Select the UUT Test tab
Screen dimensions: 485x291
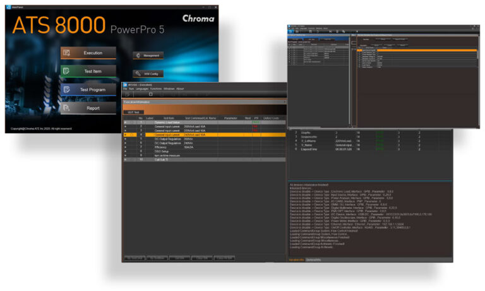pos(133,112)
